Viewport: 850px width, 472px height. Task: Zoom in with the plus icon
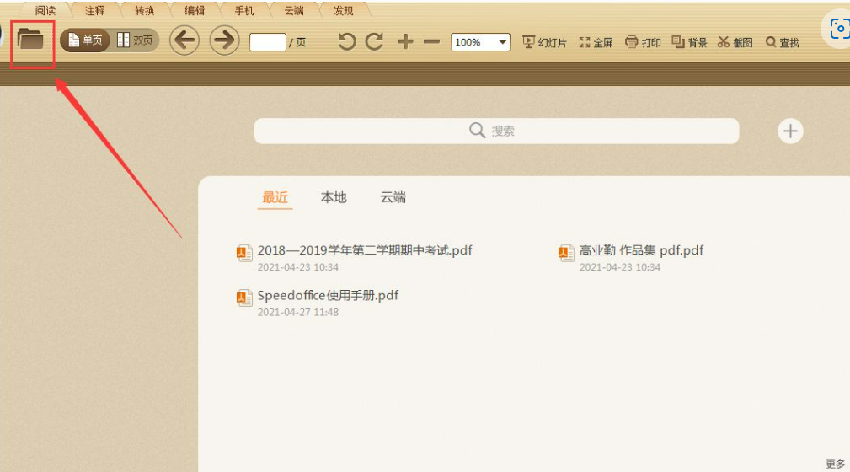pos(405,42)
